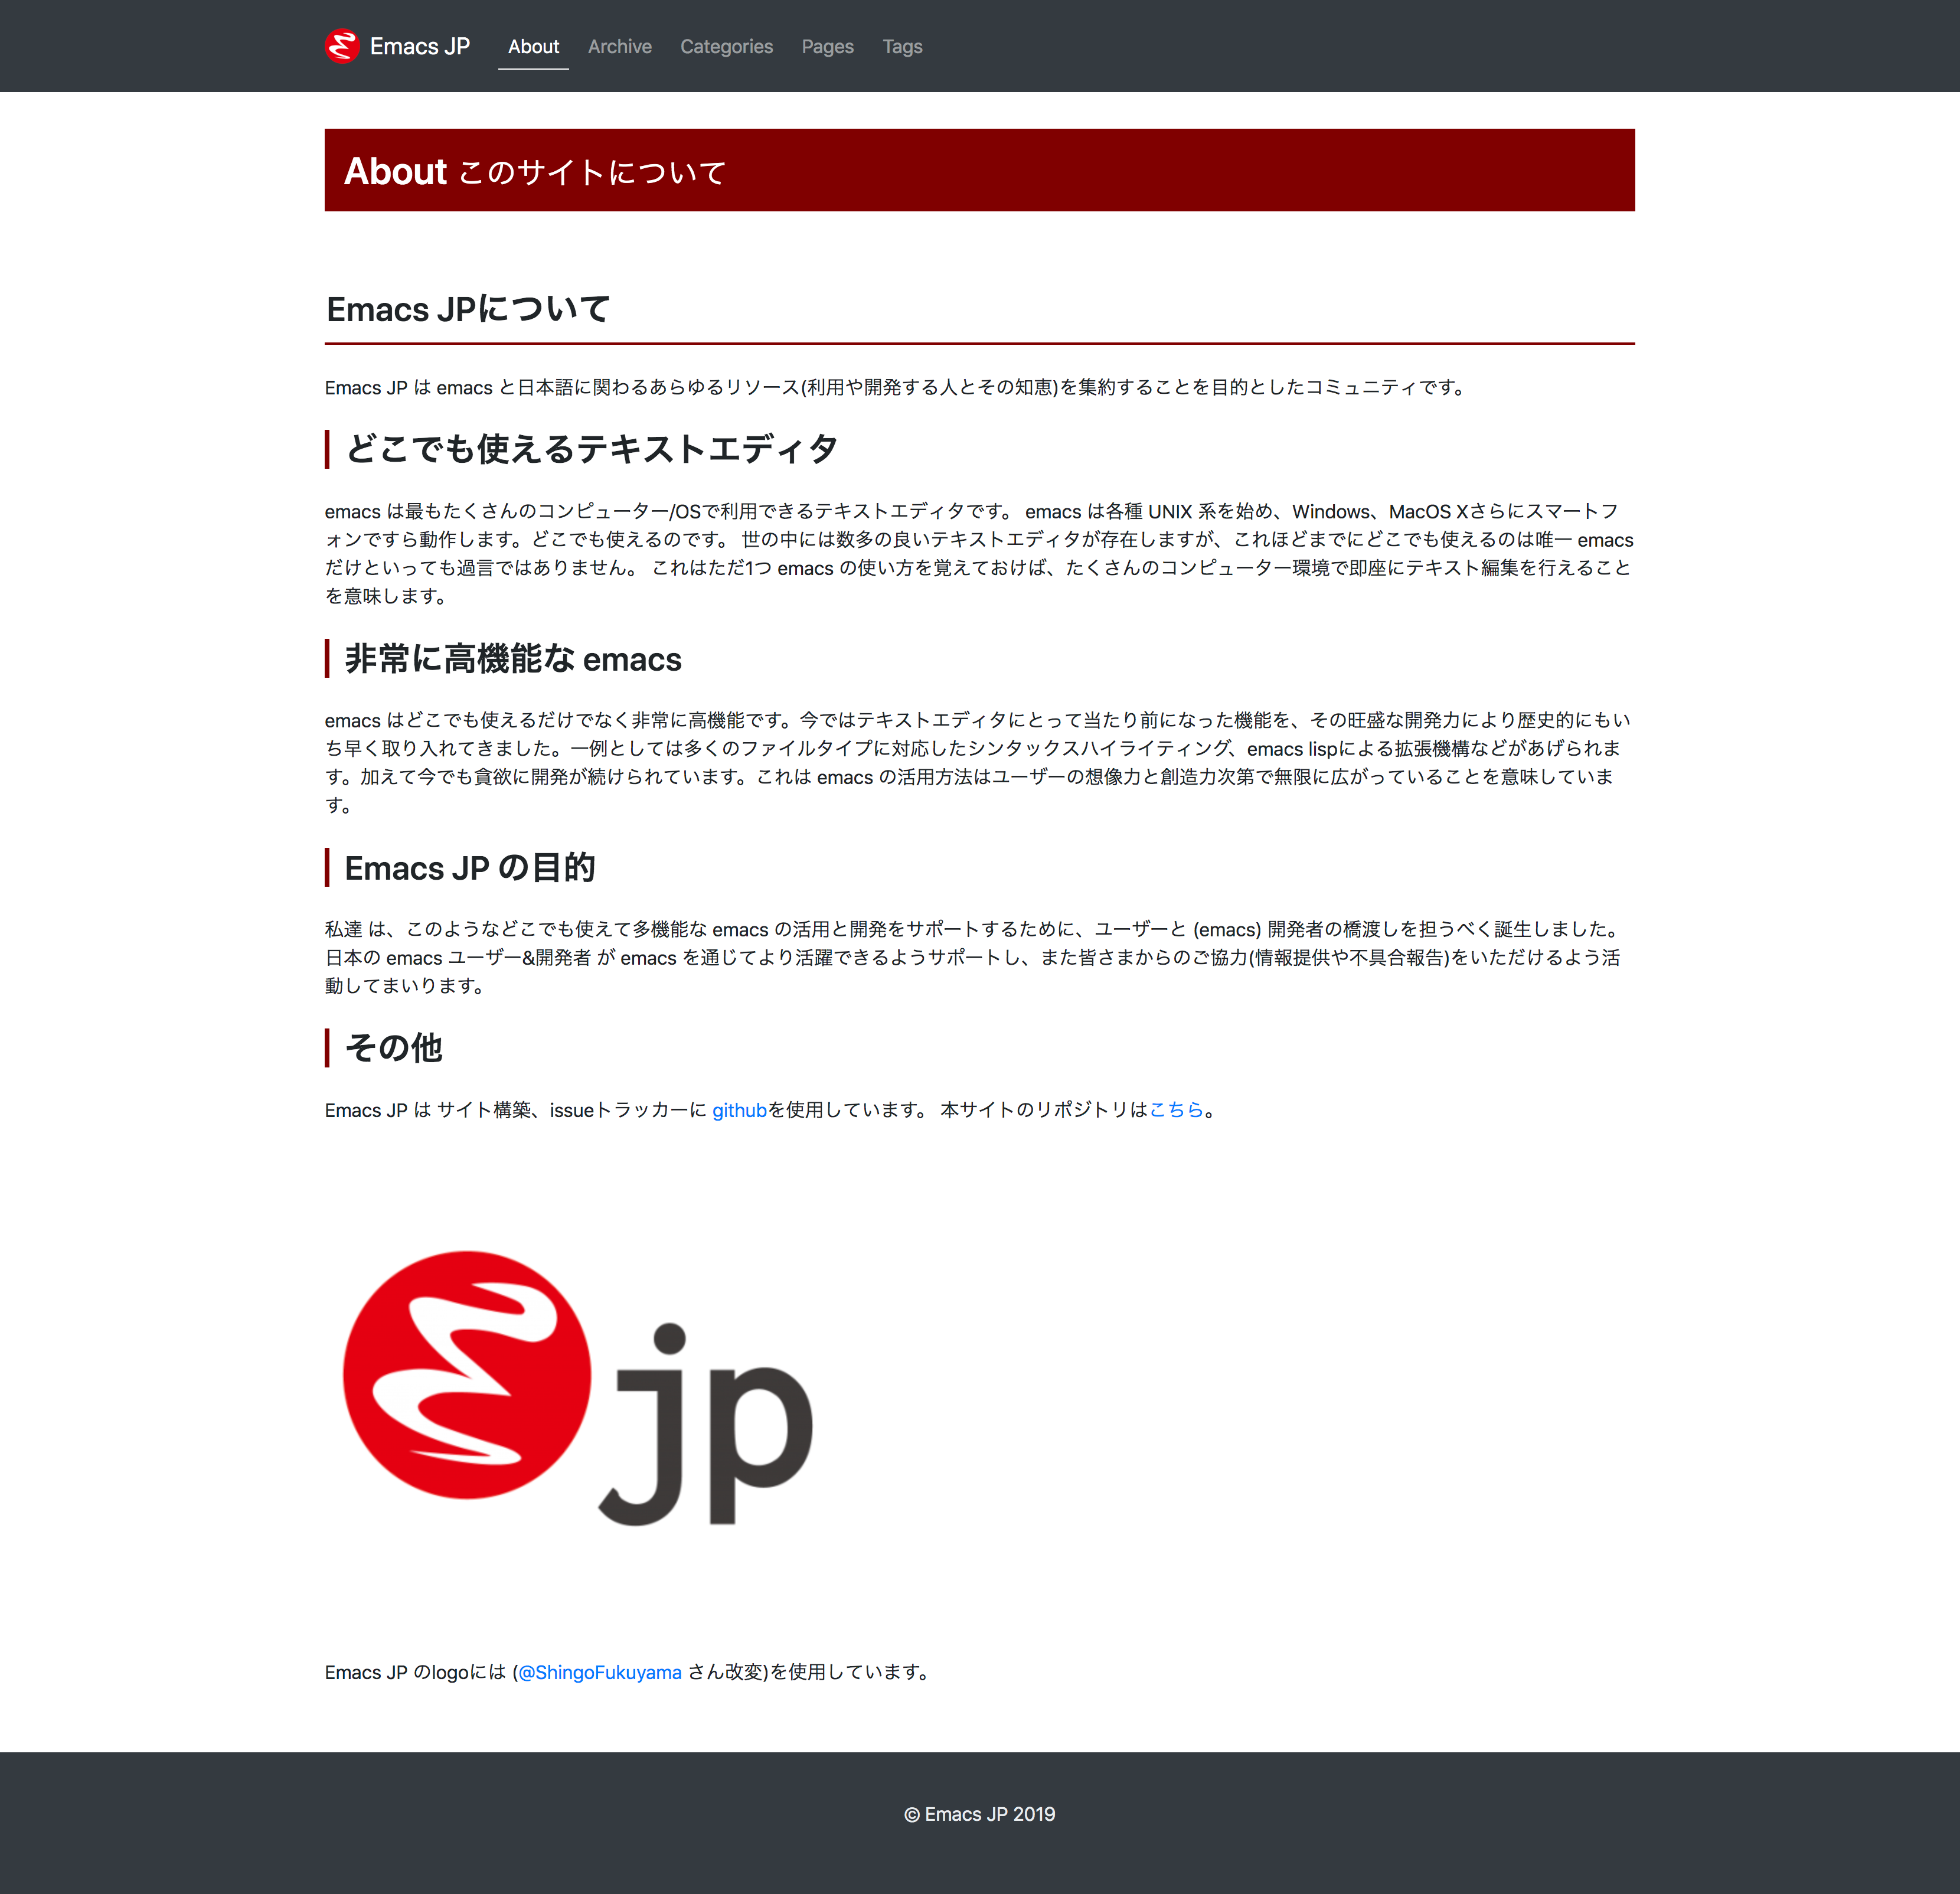Visit the @ShingoFukuyama profile link
The height and width of the screenshot is (1894, 1960).
point(600,1672)
